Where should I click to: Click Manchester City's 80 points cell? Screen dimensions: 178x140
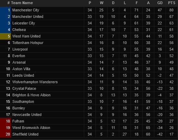171,10
